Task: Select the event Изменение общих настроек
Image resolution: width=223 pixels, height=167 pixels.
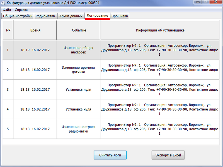Action: (x=79, y=50)
